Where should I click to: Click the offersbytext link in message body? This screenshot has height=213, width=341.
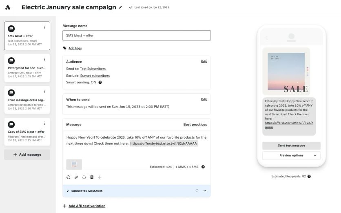[x=164, y=143]
